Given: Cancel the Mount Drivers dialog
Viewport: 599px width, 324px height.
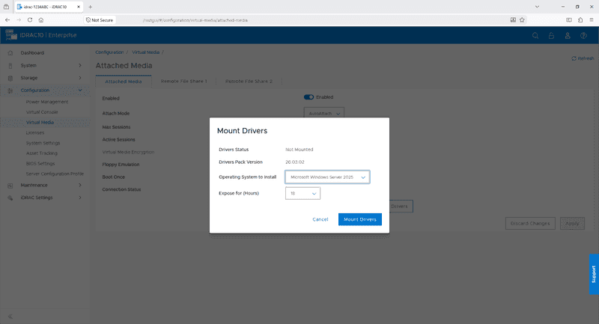Looking at the screenshot, I should click(320, 219).
